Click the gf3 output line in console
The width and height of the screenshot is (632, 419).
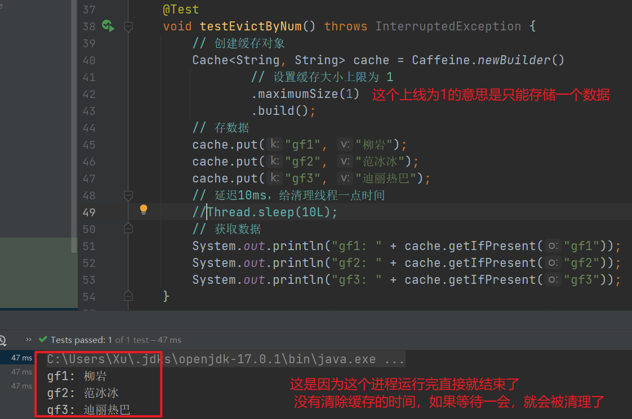point(88,409)
